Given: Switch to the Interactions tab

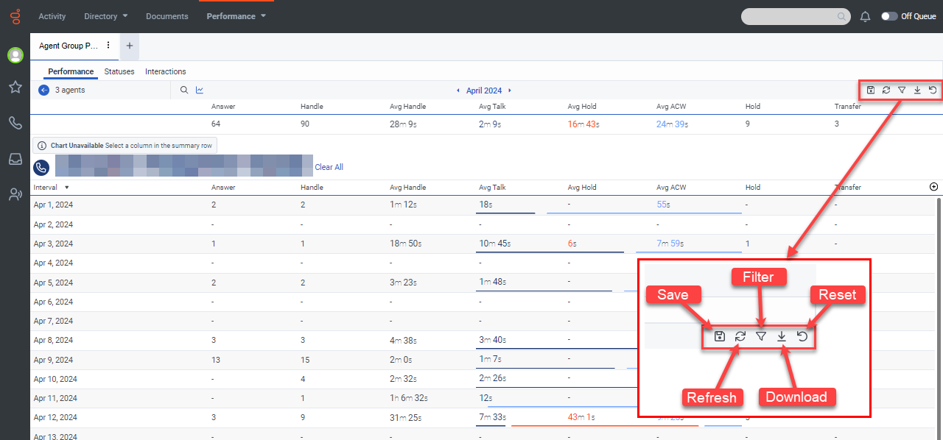Looking at the screenshot, I should tap(165, 71).
